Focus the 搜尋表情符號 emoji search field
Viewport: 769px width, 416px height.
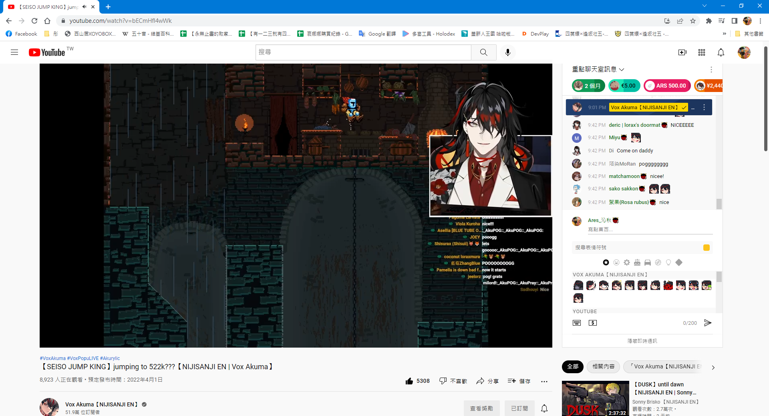(x=637, y=248)
